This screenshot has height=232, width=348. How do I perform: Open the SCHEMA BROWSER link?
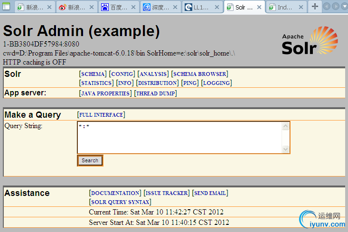pyautogui.click(x=199, y=74)
